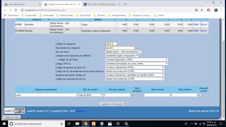Image resolution: width=226 pixels, height=127 pixels.
Task: Open the Chrome profile avatar
Action: tap(216, 10)
